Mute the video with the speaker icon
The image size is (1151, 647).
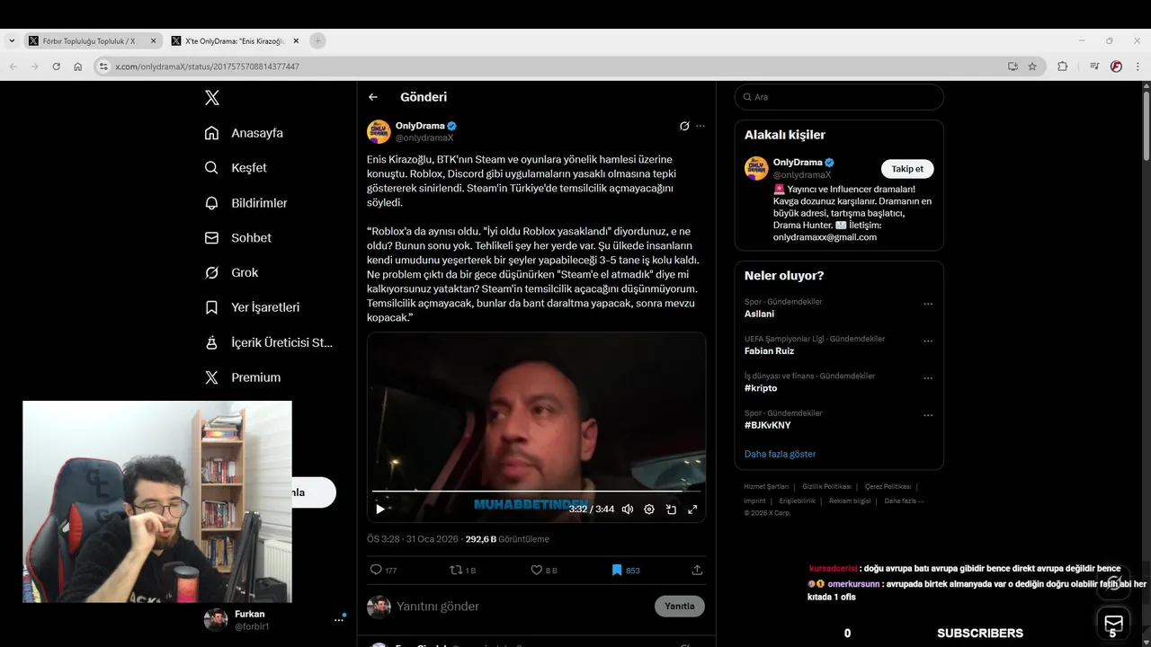click(x=628, y=510)
